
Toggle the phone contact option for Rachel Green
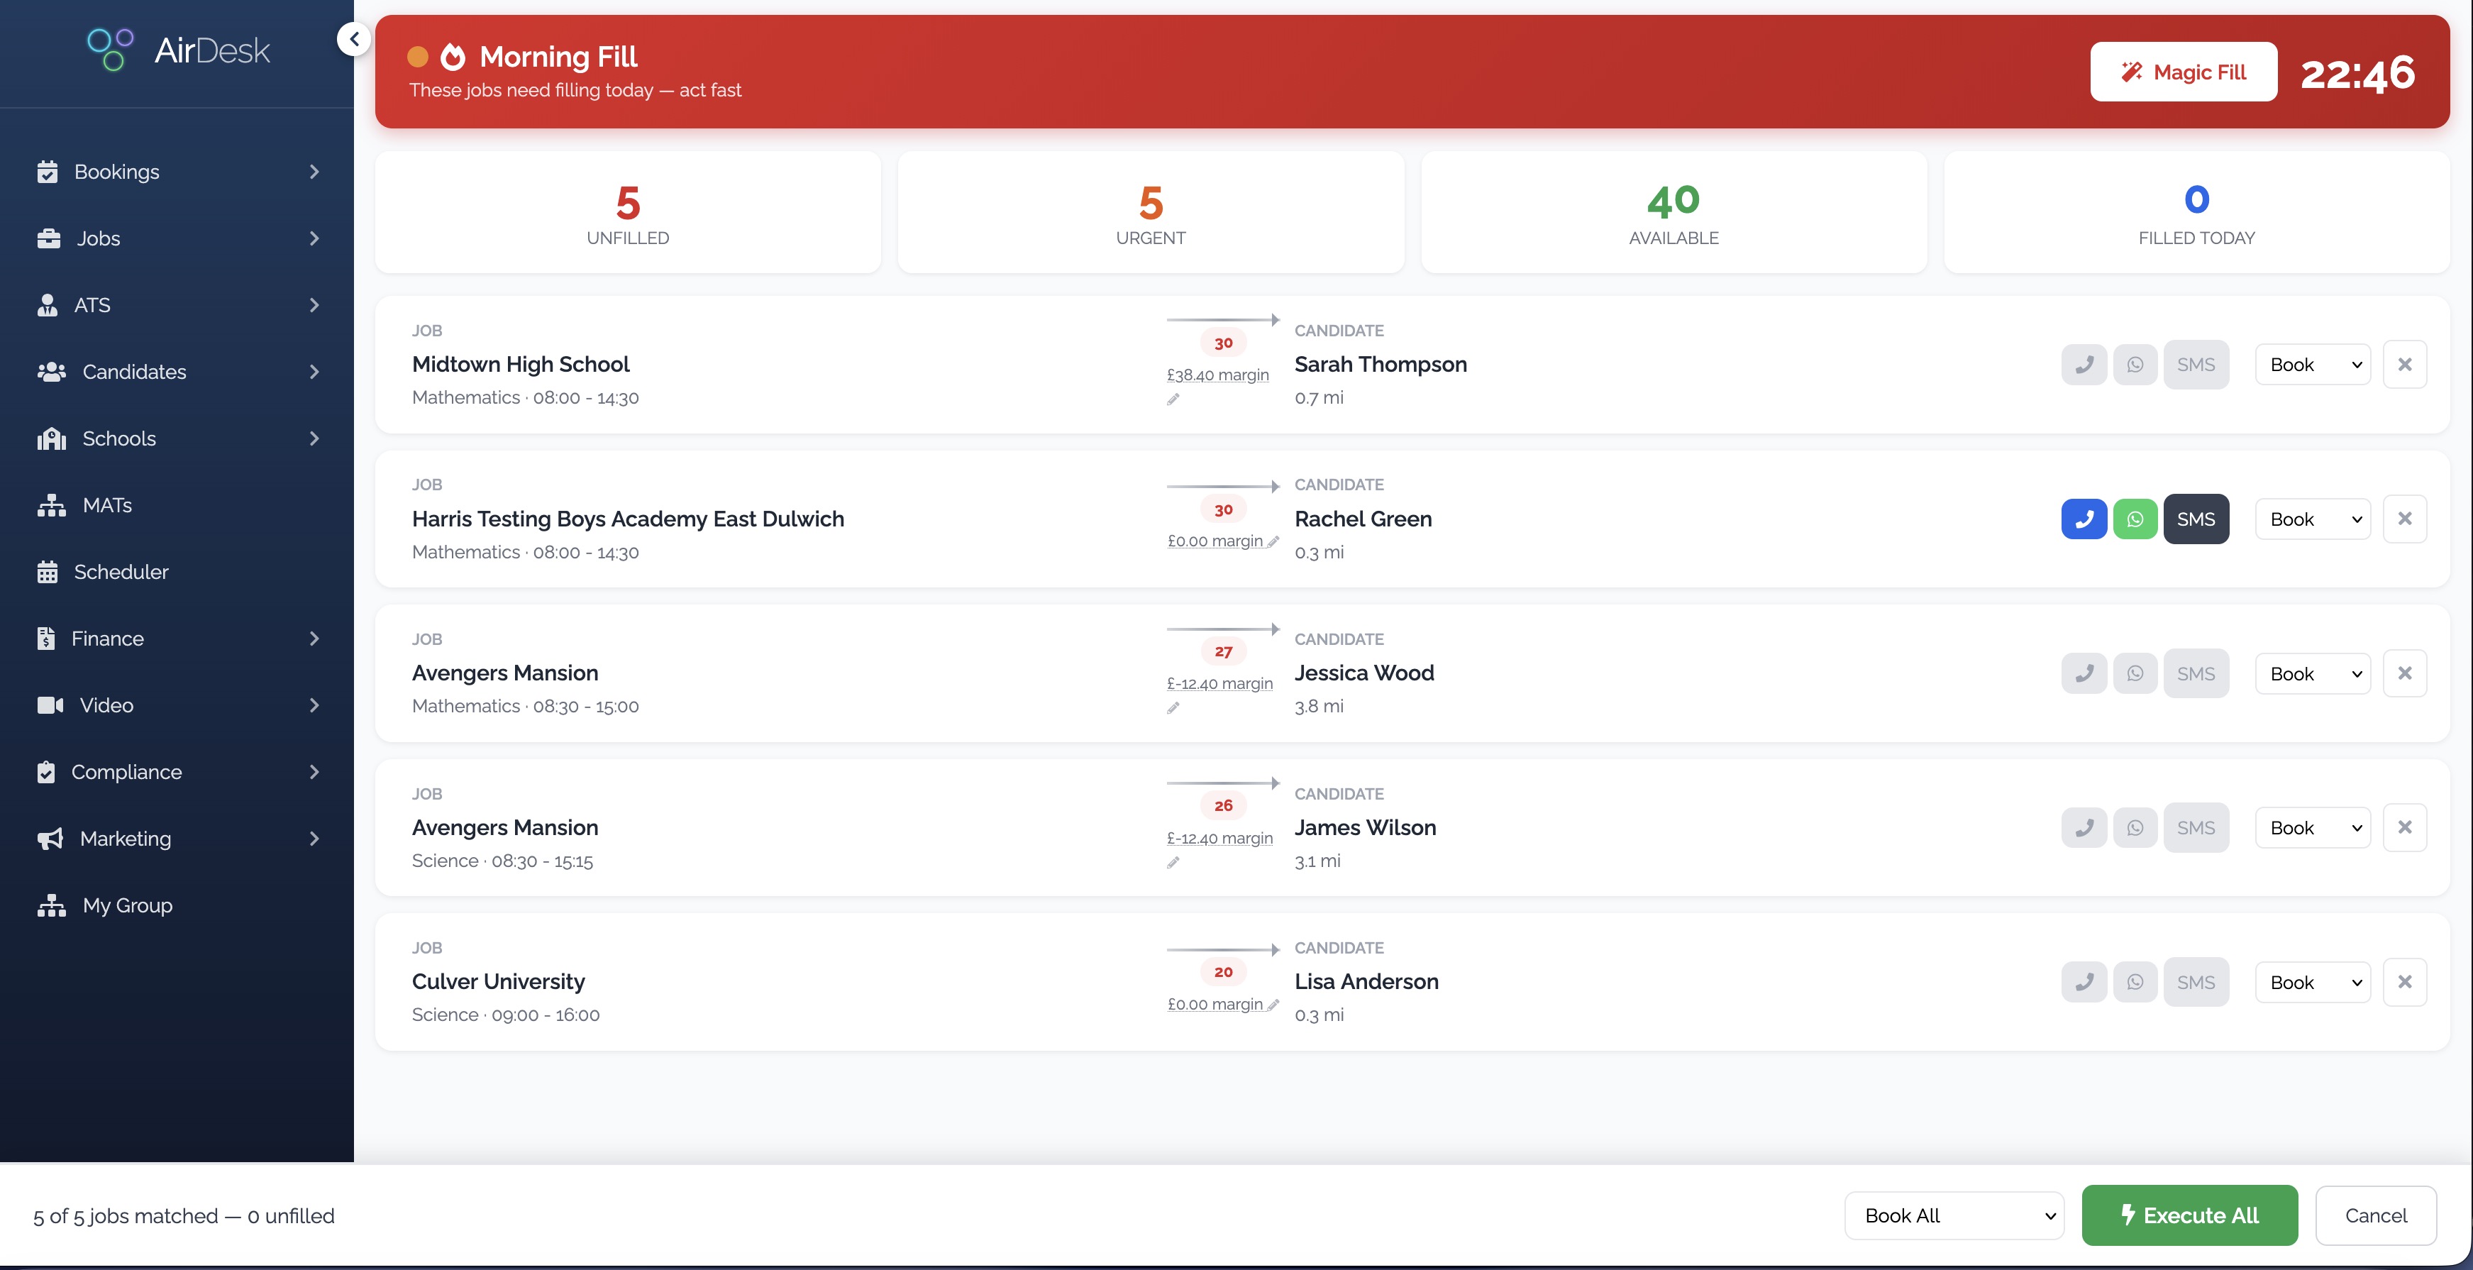coord(2084,519)
